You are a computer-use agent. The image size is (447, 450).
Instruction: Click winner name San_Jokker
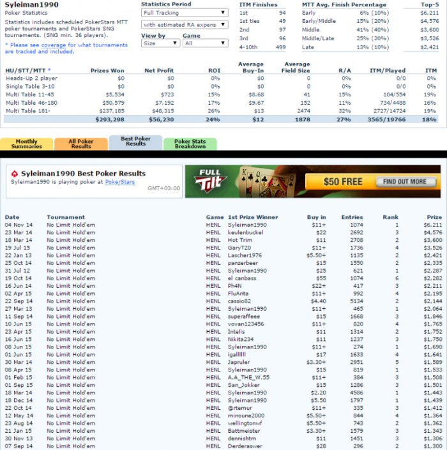[244, 385]
